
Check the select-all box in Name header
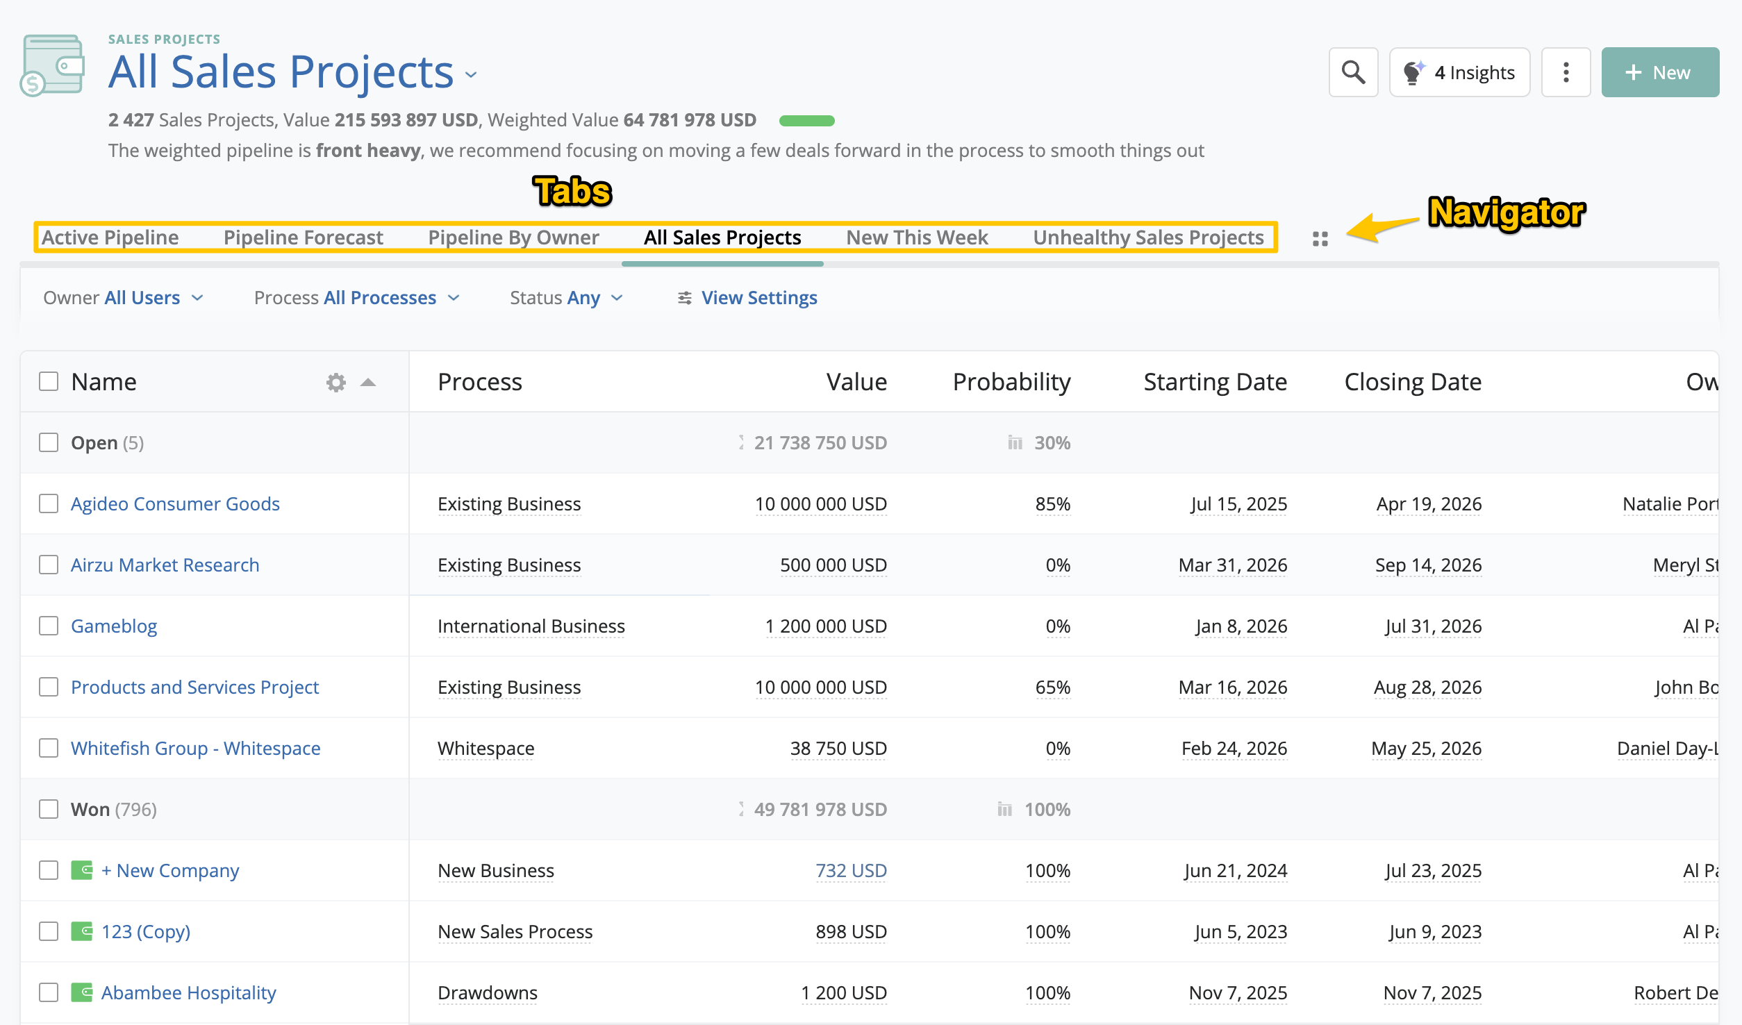click(49, 381)
